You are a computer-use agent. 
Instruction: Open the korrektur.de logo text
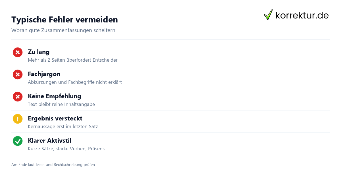point(302,15)
